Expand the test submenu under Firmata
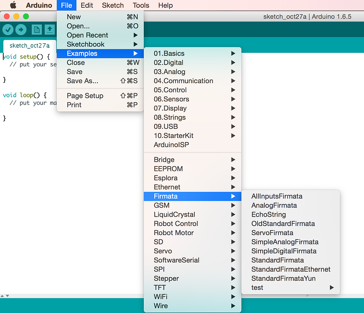The height and width of the screenshot is (313, 364). (291, 288)
